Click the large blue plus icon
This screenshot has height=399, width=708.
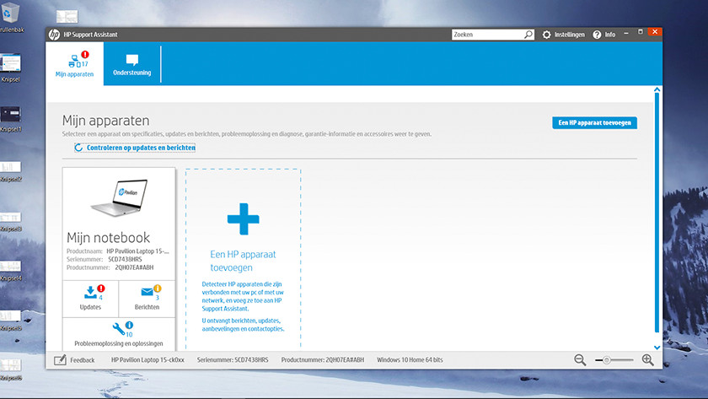click(243, 218)
